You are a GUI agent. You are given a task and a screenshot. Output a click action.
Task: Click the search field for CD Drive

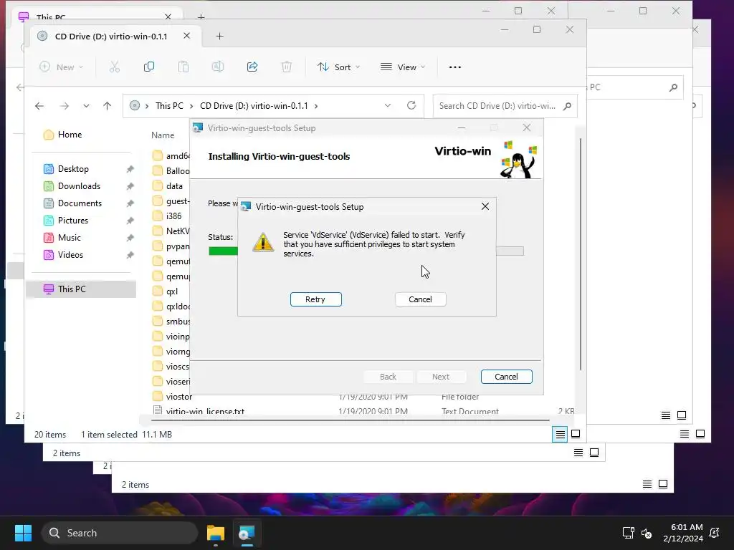point(505,106)
